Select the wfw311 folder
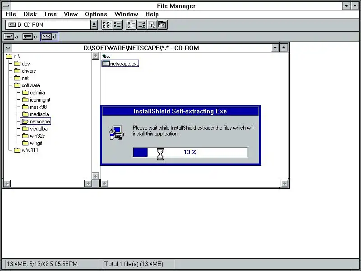The width and height of the screenshot is (361, 271). click(26, 150)
